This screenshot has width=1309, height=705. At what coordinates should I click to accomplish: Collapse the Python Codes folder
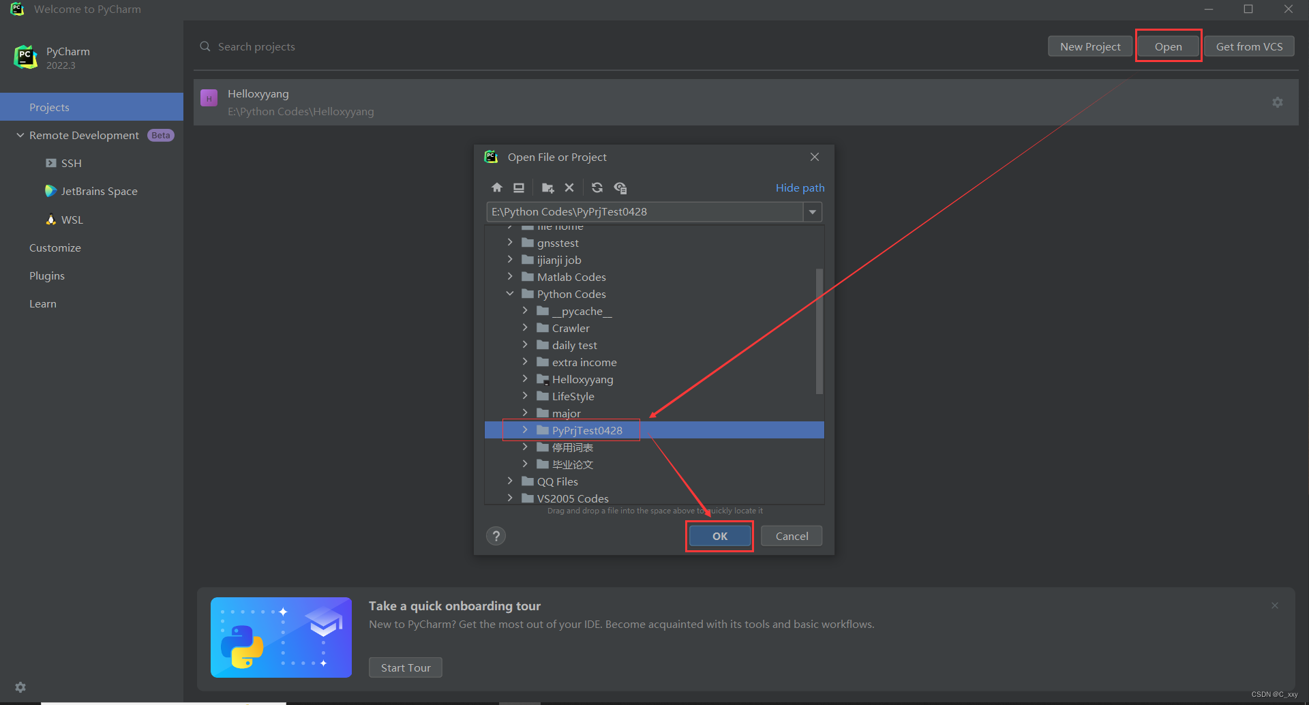[x=510, y=294]
